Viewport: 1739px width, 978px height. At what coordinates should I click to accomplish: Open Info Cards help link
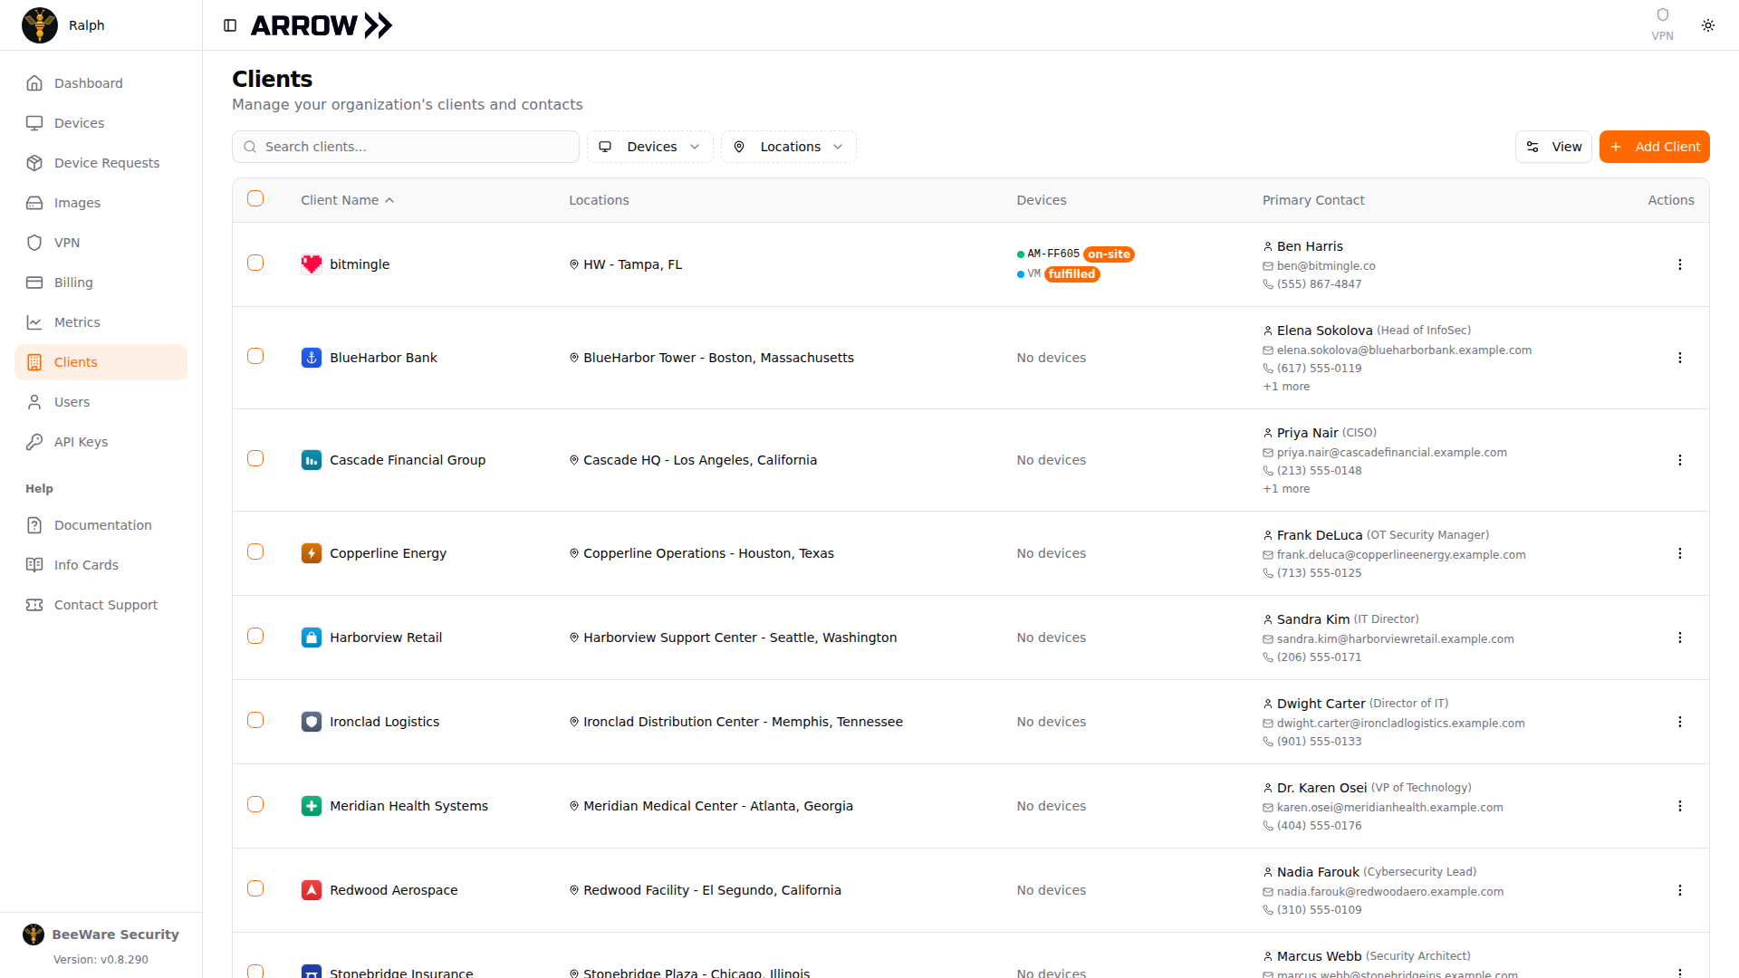101,565
